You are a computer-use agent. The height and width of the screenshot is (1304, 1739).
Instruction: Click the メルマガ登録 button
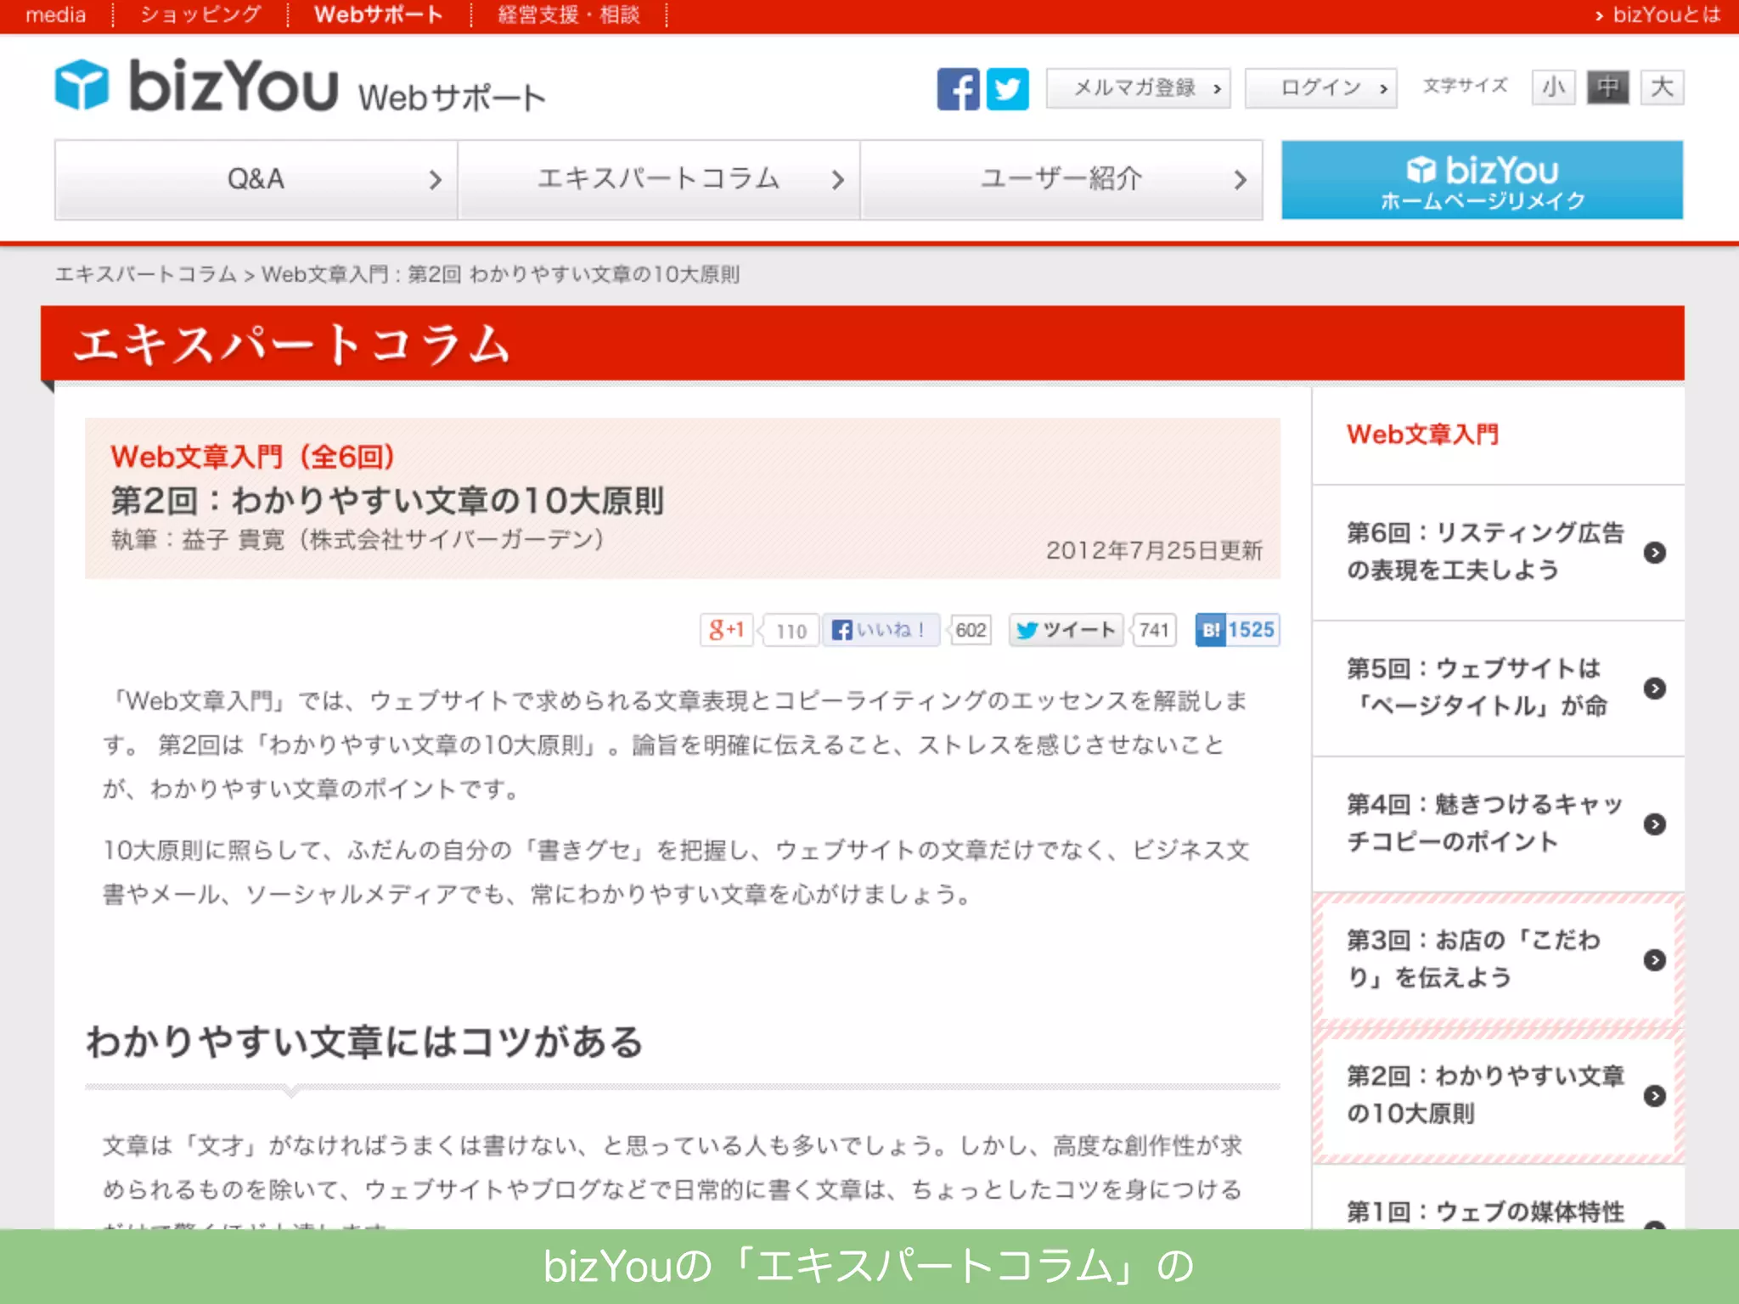point(1138,87)
